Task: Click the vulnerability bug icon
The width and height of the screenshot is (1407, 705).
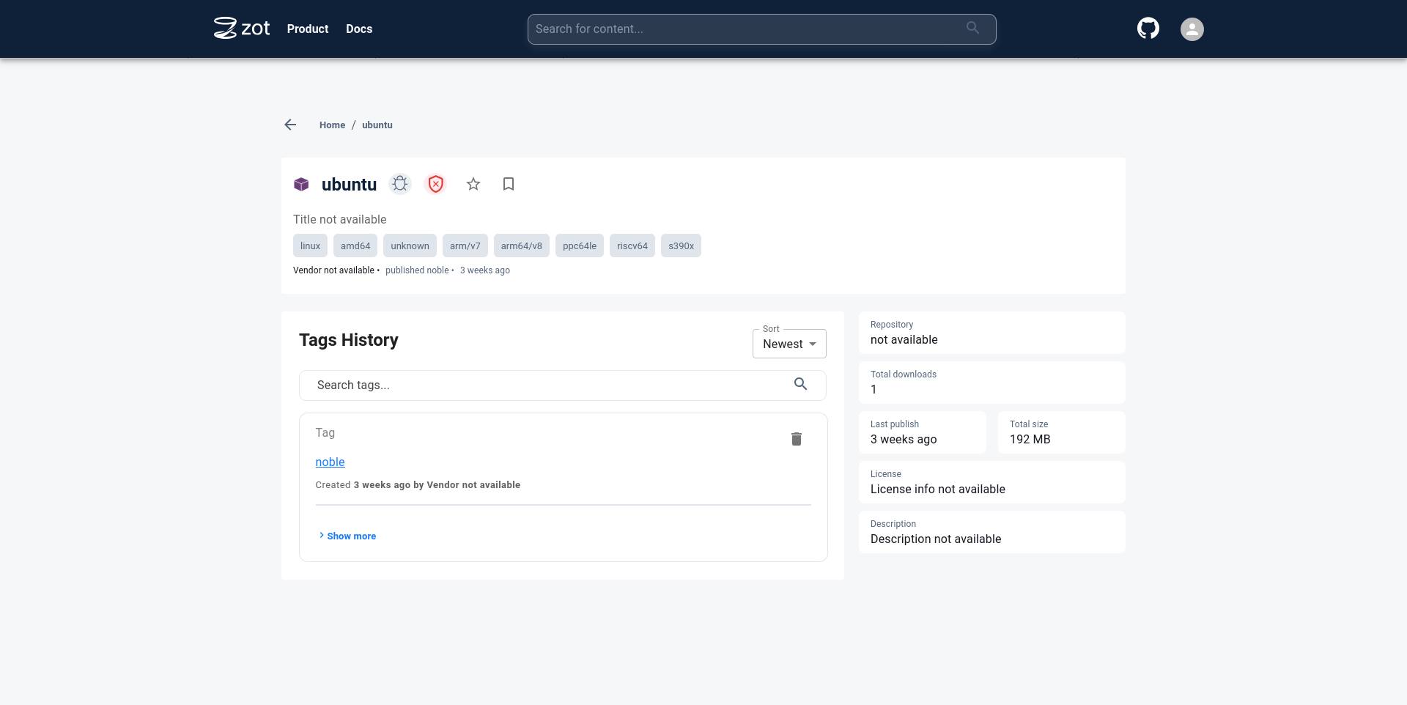Action: (400, 184)
